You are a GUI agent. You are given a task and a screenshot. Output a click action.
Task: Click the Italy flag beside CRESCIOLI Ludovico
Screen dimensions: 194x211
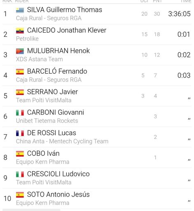click(20, 174)
